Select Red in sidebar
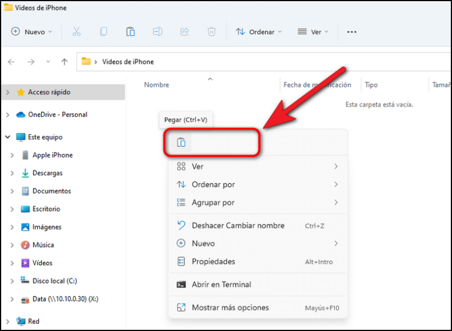The width and height of the screenshot is (452, 331). point(34,321)
